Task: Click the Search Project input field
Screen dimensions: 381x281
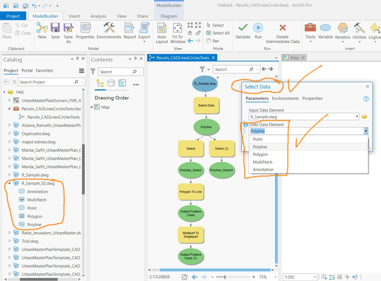Action: tap(46, 82)
